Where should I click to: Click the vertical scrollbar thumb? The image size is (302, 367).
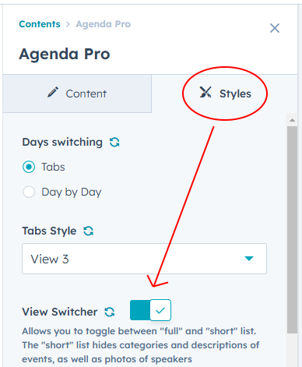click(x=292, y=230)
